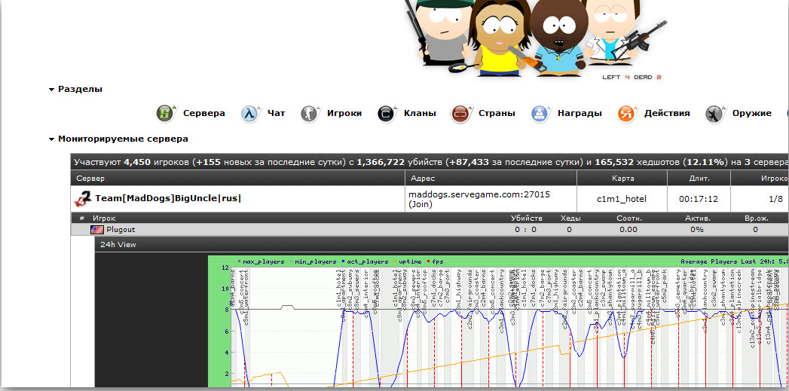
Task: Click the Игрок column header
Action: pos(104,218)
